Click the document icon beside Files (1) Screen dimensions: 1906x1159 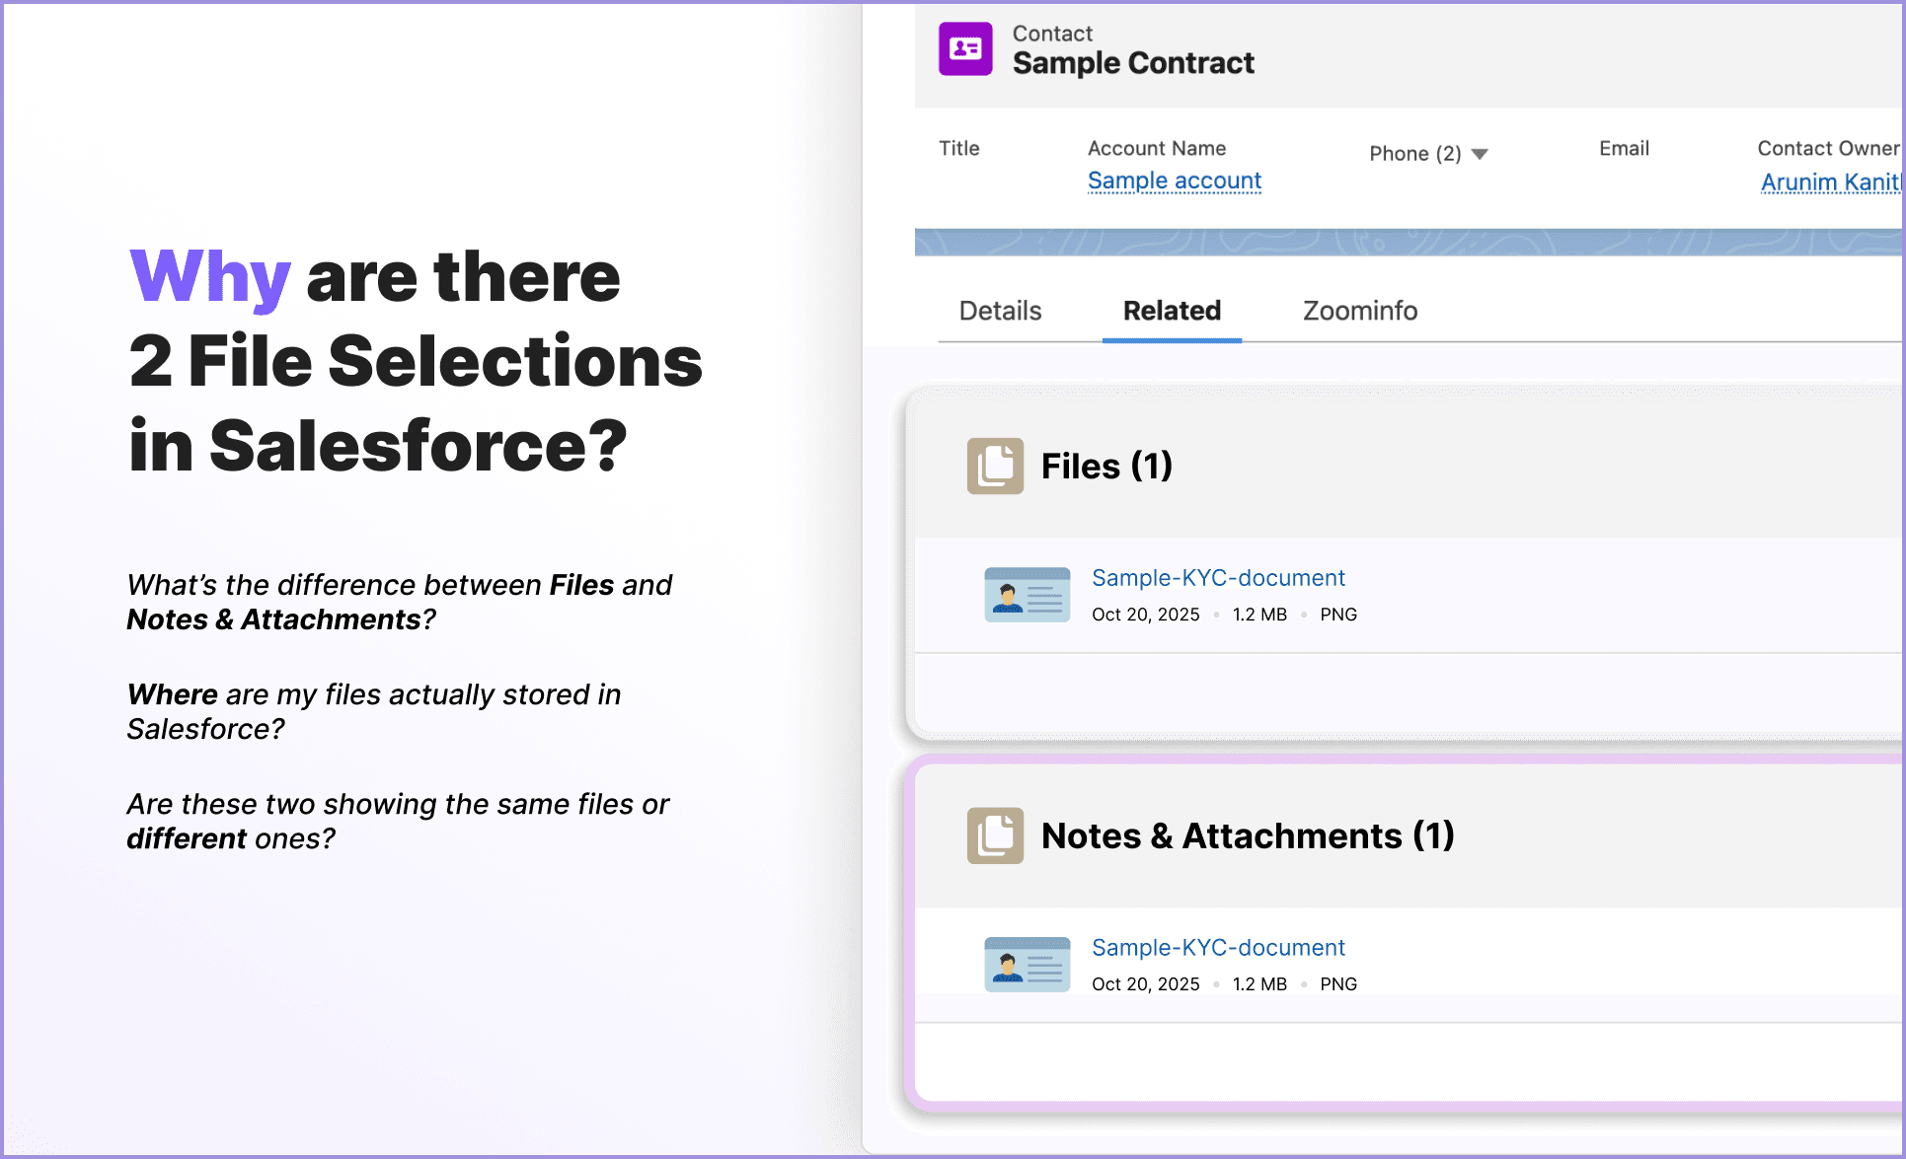pos(994,467)
